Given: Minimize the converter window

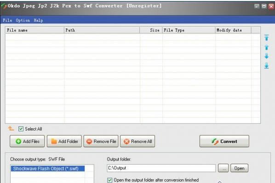Looking at the screenshot, I should click(257, 6).
